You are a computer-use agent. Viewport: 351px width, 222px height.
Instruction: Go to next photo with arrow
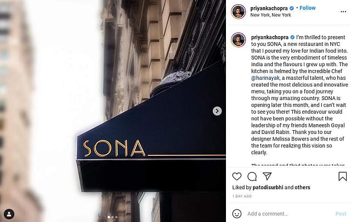click(217, 111)
